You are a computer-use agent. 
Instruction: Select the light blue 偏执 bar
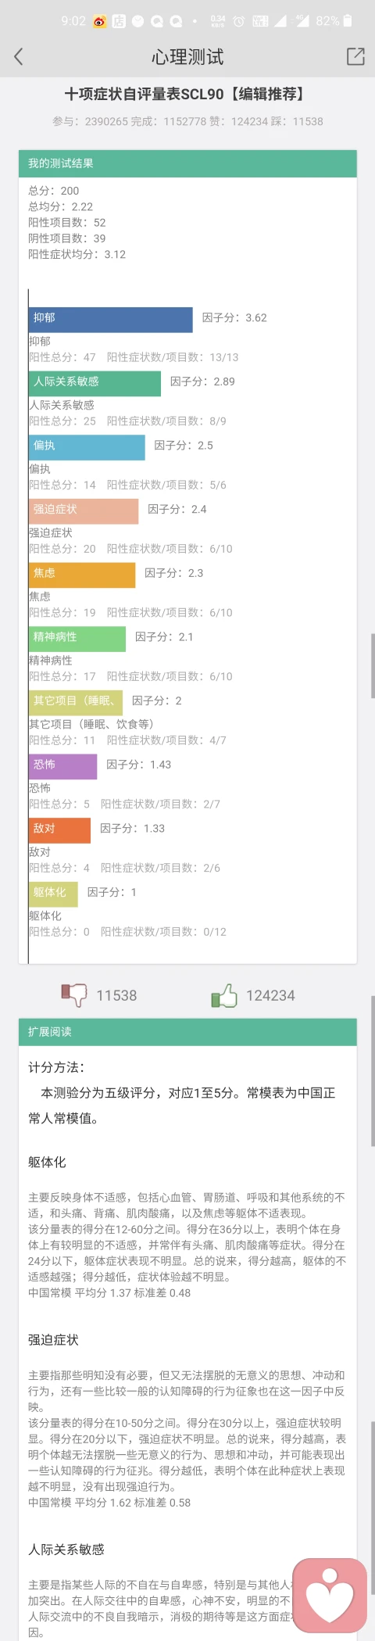[x=87, y=446]
